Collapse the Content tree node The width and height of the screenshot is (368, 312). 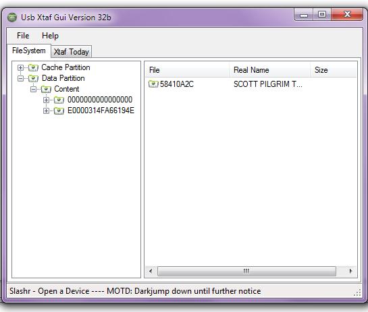point(33,89)
